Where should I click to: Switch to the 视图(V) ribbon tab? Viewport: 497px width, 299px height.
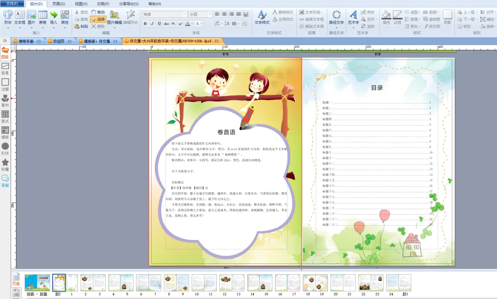point(81,4)
